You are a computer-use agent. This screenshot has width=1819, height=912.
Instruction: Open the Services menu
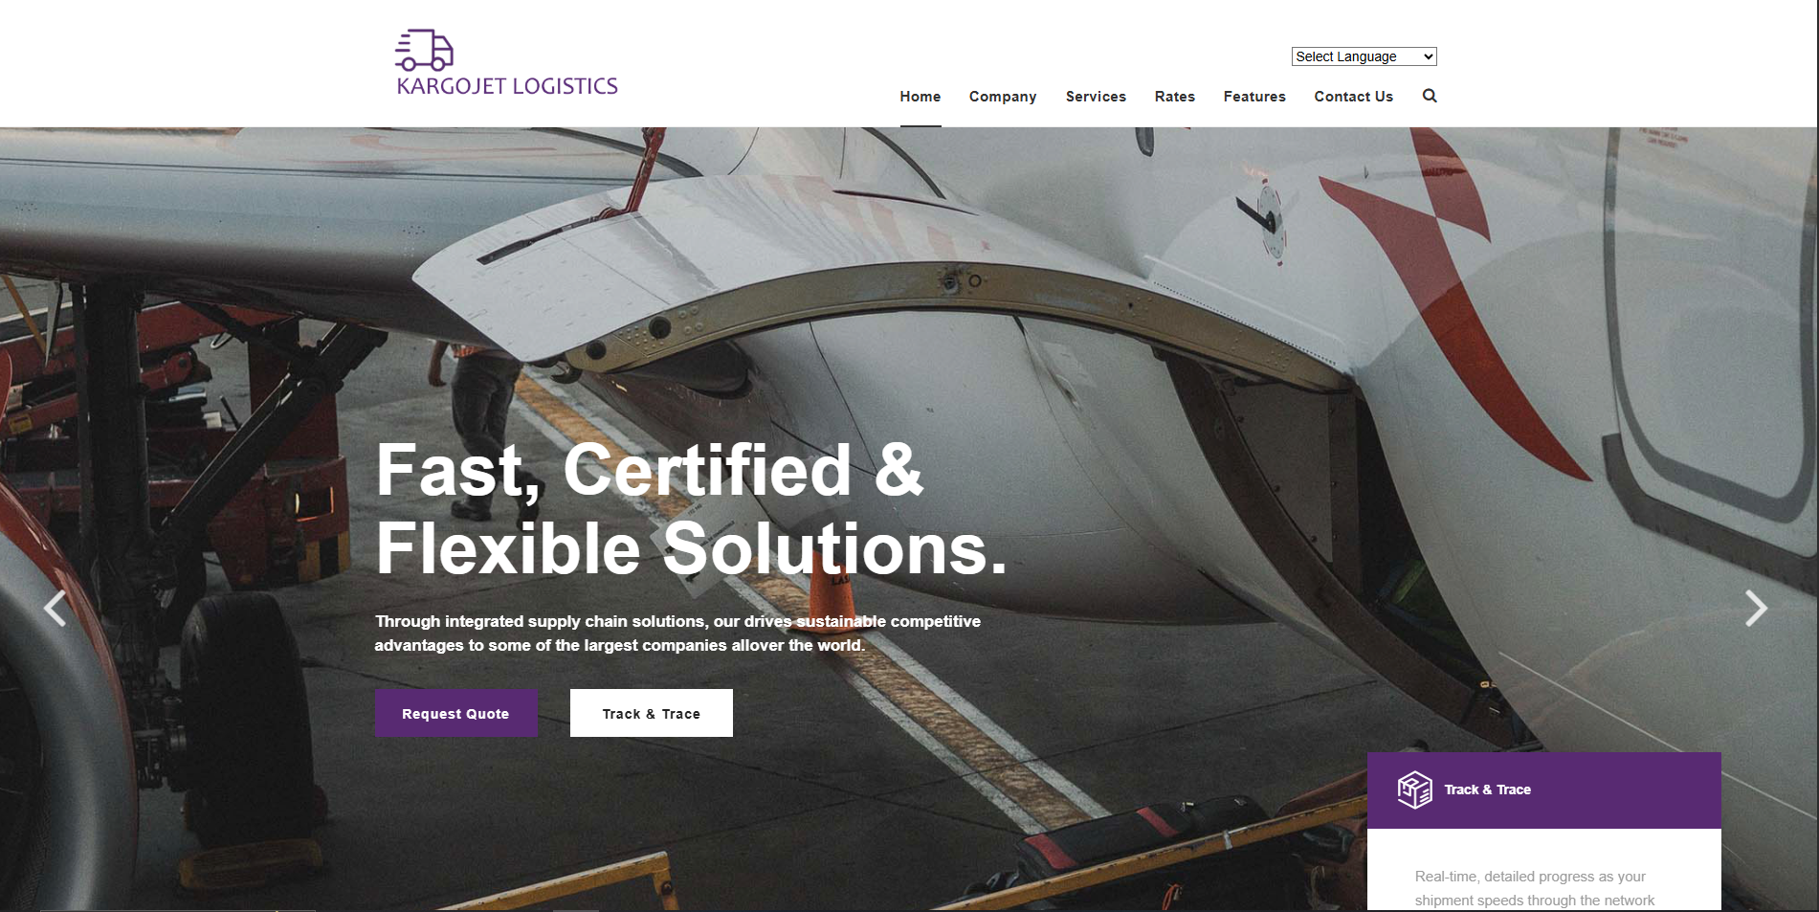coord(1096,97)
